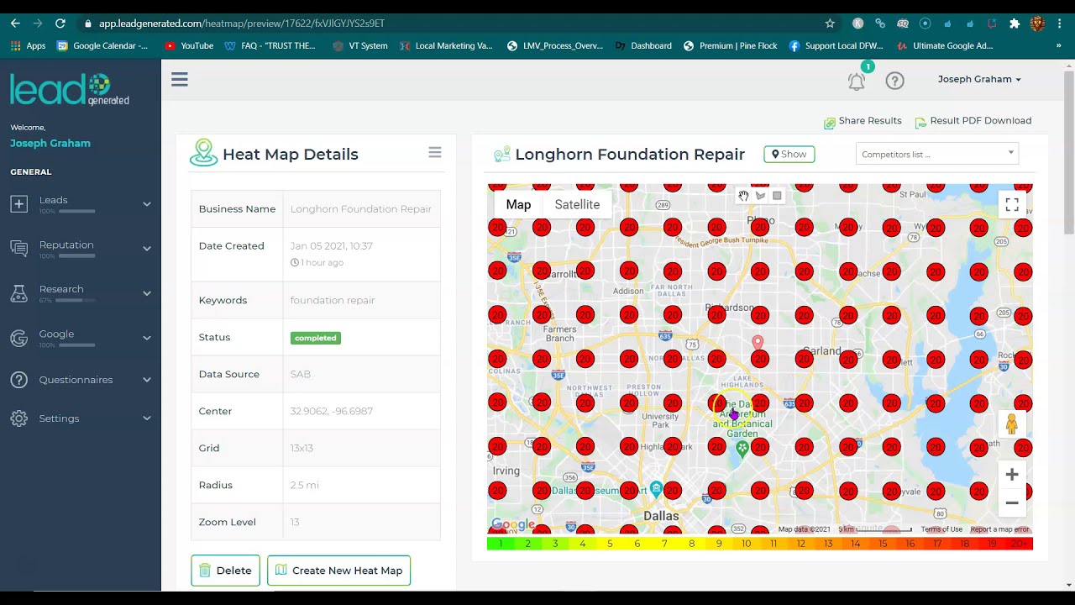Open the VT System bookmark
The height and width of the screenshot is (605, 1075).
[360, 45]
